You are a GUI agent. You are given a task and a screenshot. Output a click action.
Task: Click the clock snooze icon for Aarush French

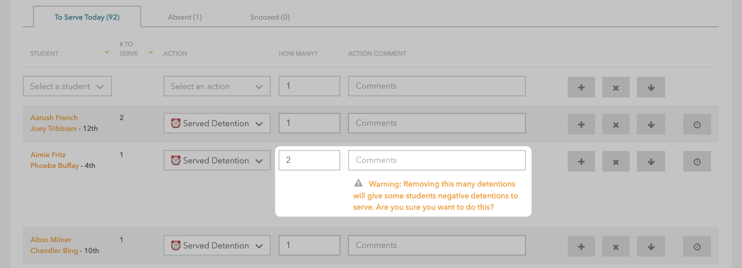click(x=697, y=124)
